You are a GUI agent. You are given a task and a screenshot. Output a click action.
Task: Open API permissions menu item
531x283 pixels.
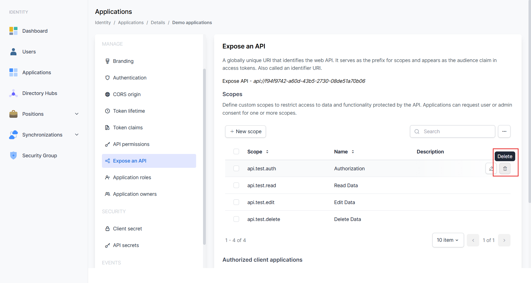coord(149,144)
